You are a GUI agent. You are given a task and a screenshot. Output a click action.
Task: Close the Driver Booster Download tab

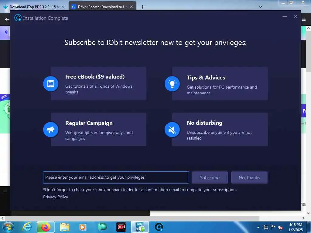click(x=131, y=7)
